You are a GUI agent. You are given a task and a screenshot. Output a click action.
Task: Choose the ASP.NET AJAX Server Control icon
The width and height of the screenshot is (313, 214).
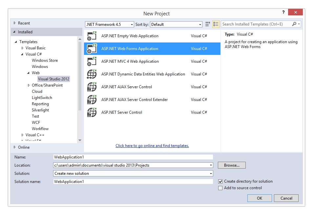92,87
